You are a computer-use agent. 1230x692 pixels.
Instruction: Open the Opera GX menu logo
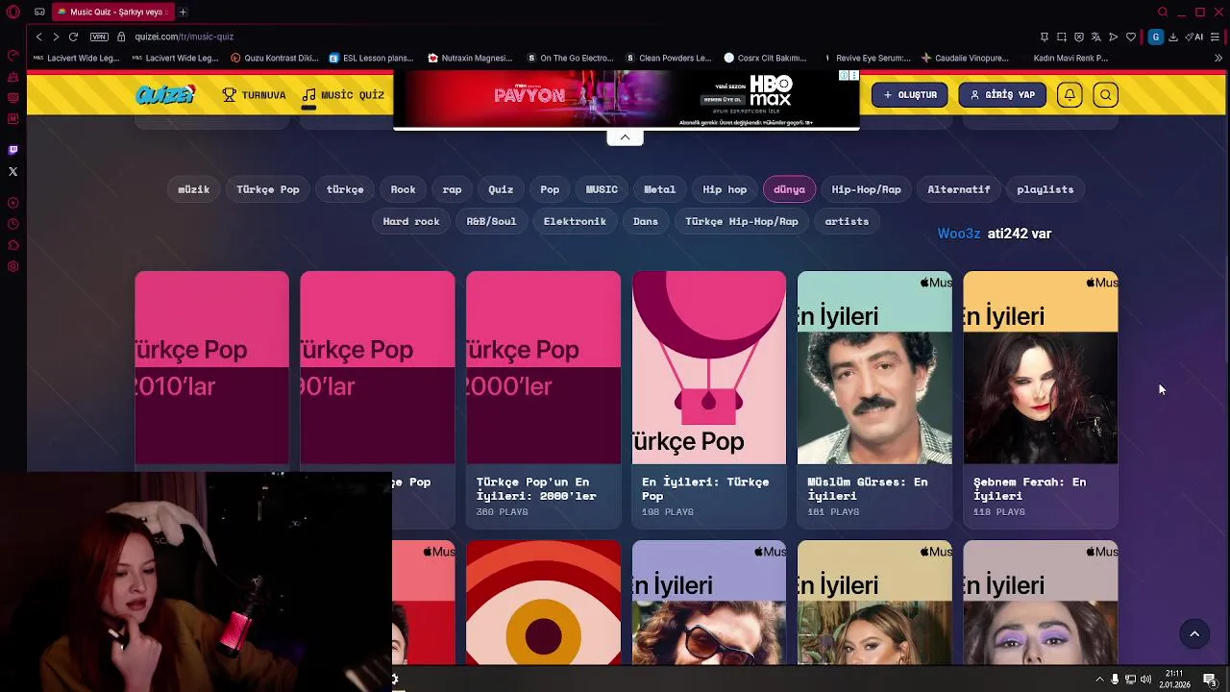[x=13, y=12]
